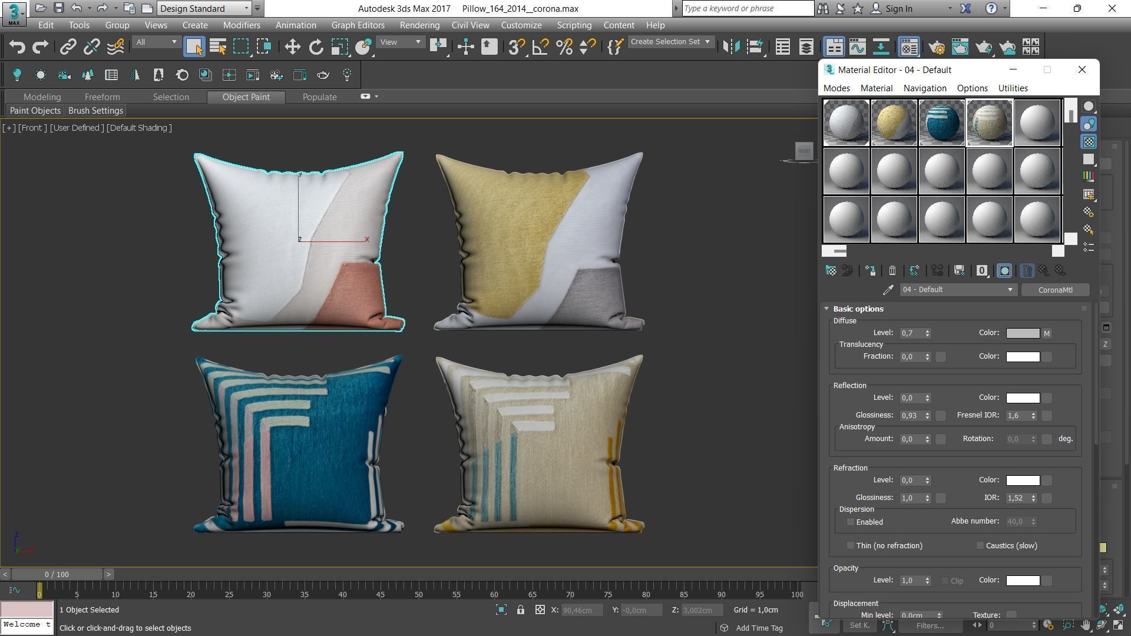Screen dimensions: 1131x636
Task: Click CoronaMtl material type button
Action: [1055, 290]
